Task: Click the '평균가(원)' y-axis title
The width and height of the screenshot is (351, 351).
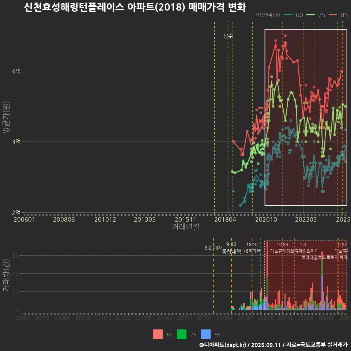Action: [x=6, y=117]
